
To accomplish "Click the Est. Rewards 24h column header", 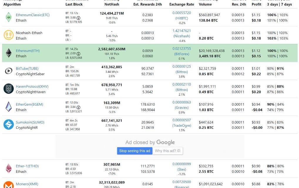I will (148, 4).
